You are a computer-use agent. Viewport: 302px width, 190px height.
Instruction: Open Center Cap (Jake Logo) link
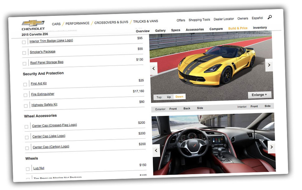click(x=49, y=136)
